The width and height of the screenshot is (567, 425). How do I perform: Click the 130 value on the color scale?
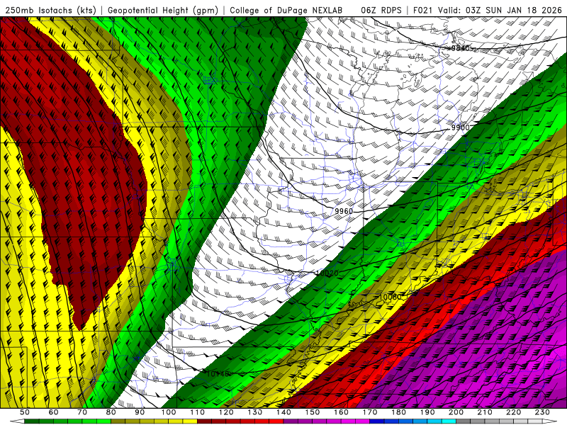pos(255,412)
